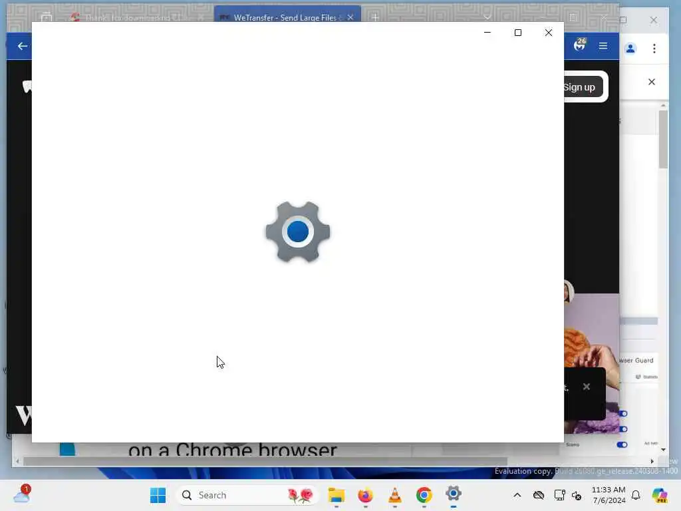The image size is (681, 511).
Task: Launch Copilot from the taskbar corner
Action: (x=660, y=495)
